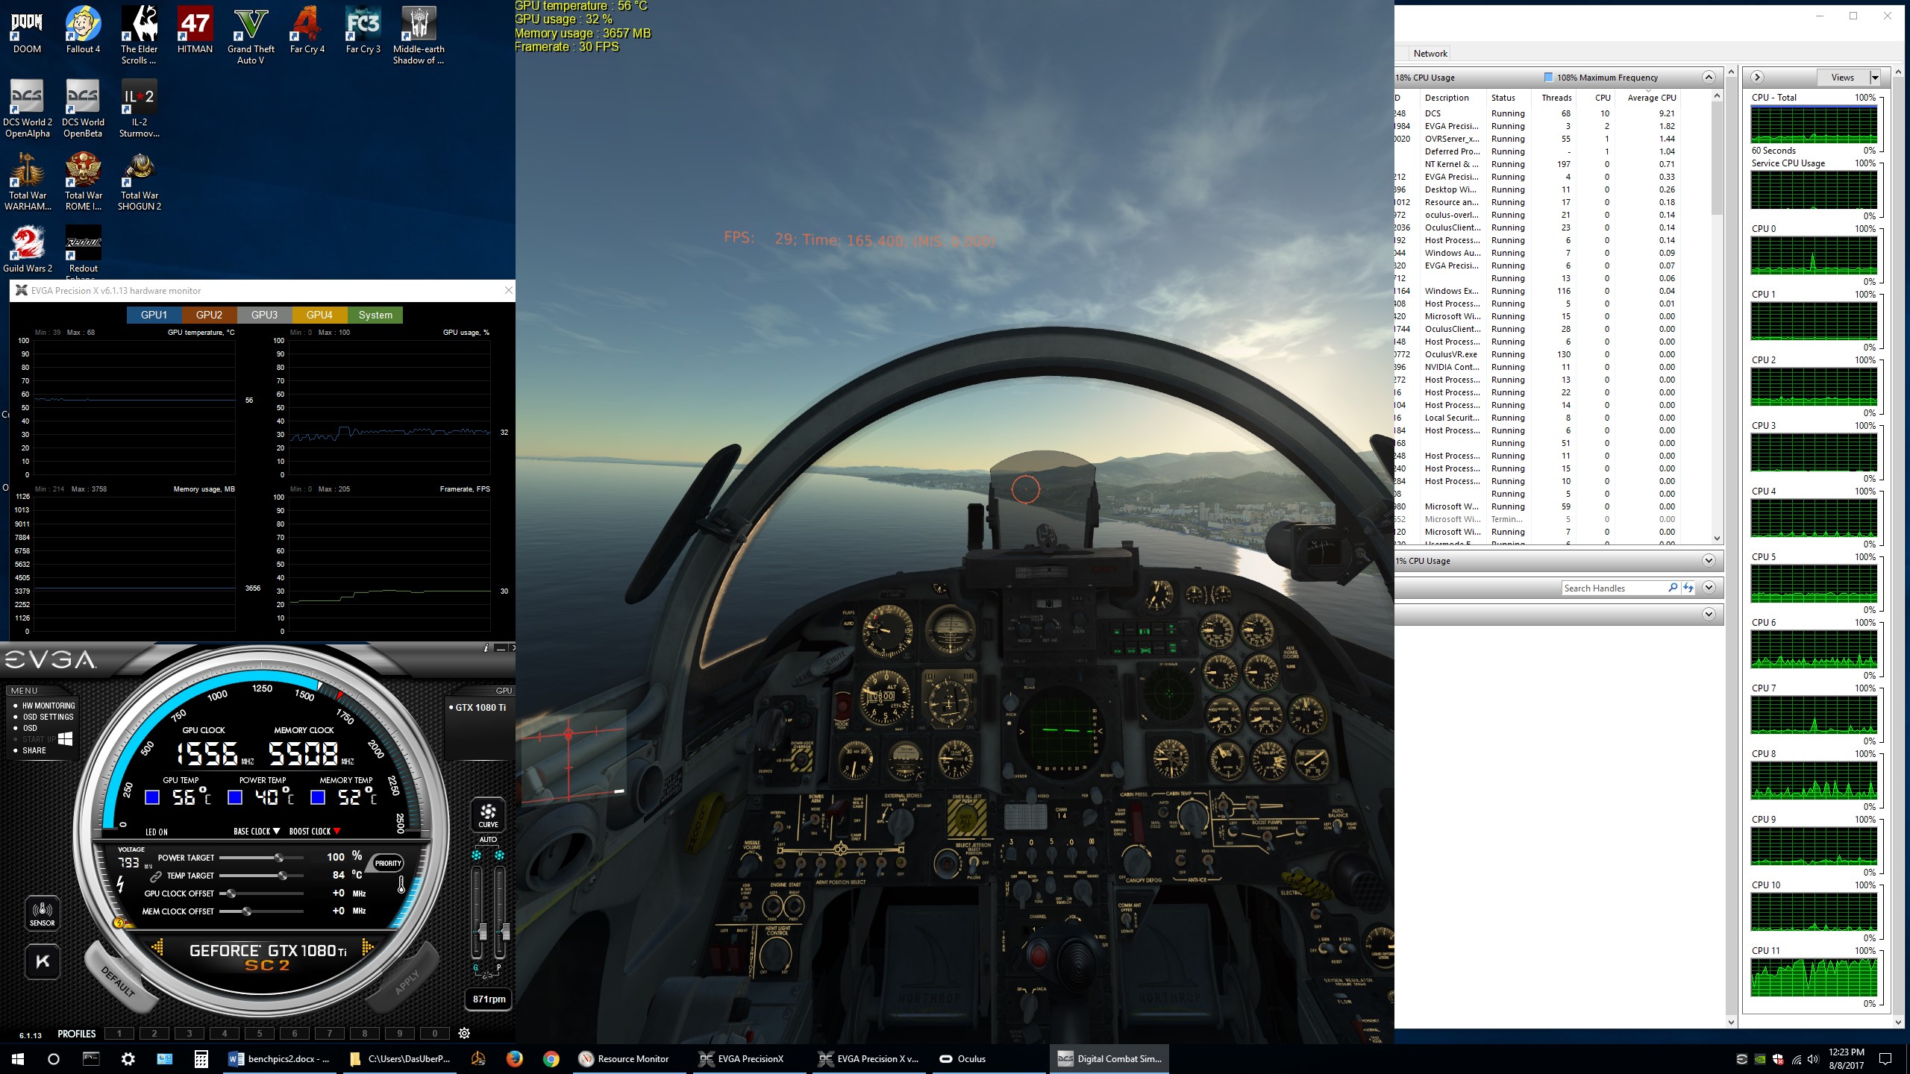
Task: Click the Chrome icon in the taskbar
Action: 551,1058
